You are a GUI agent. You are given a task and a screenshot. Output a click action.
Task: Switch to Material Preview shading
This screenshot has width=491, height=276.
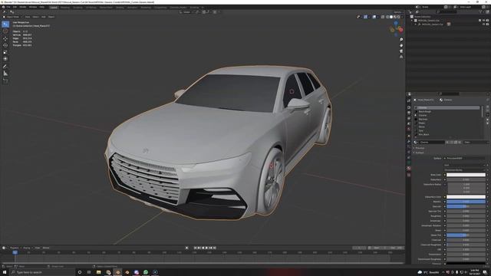tap(395, 17)
